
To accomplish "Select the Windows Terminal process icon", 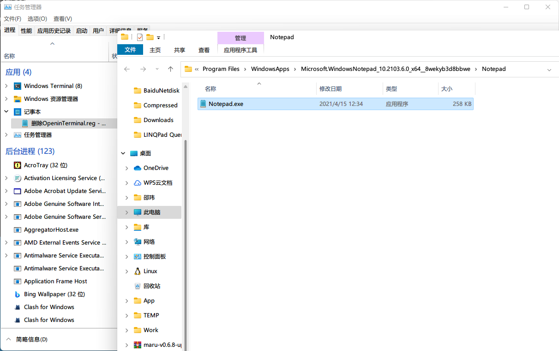I will pyautogui.click(x=17, y=86).
